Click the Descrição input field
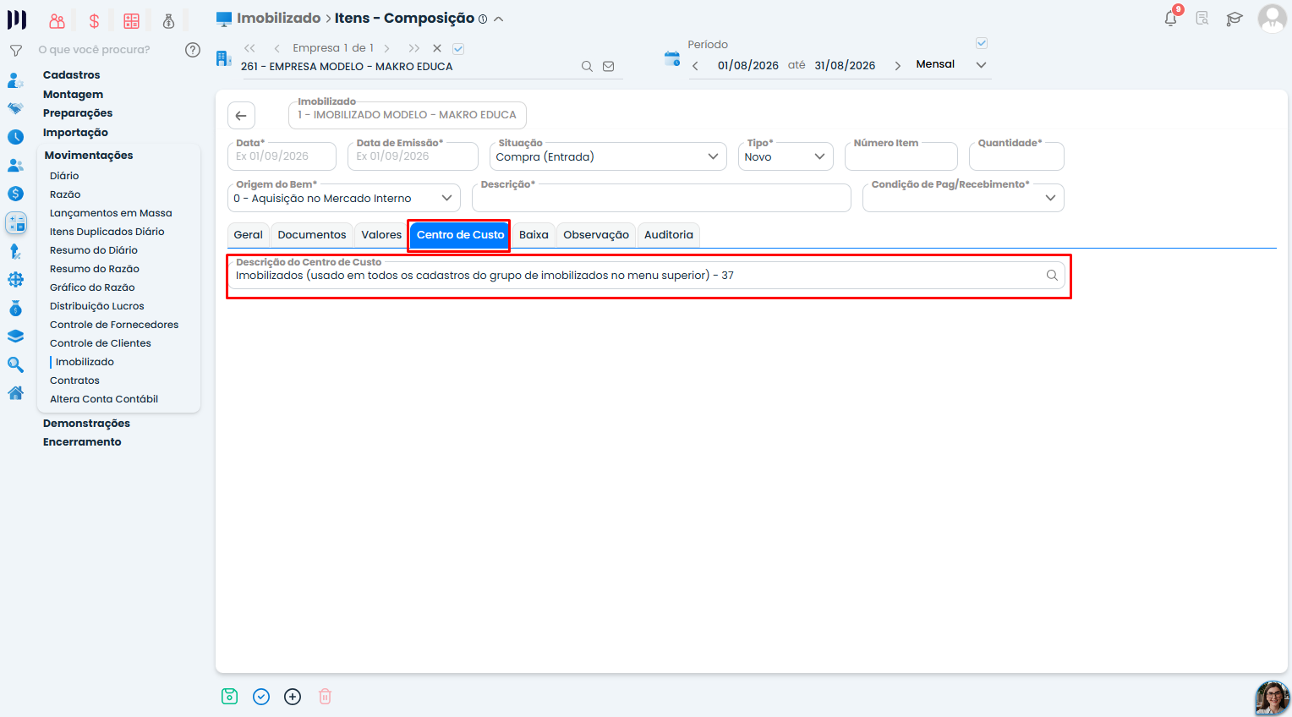This screenshot has width=1292, height=717. pos(661,198)
